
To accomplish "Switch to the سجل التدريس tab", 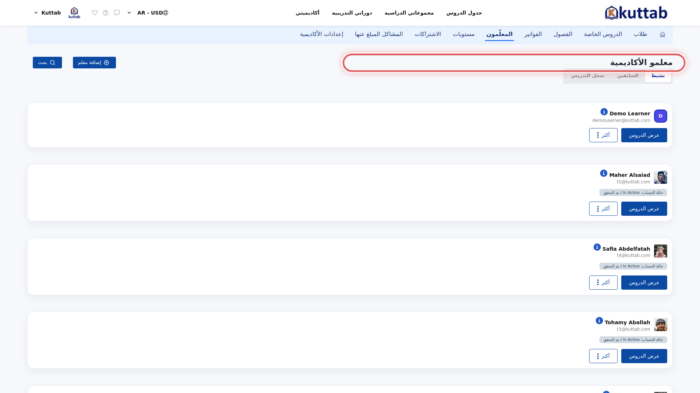I will point(587,76).
